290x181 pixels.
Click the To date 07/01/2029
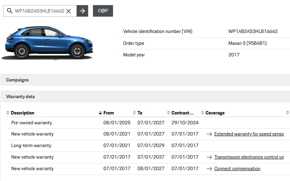click(x=151, y=145)
